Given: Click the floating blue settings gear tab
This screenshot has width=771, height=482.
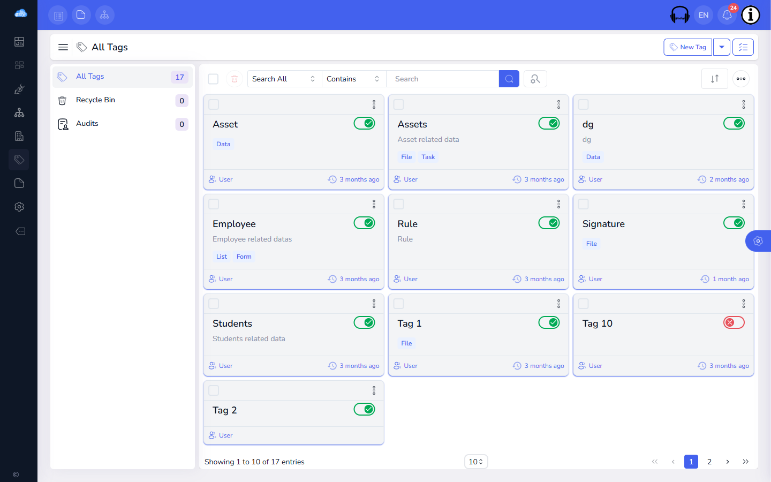Looking at the screenshot, I should coord(758,241).
